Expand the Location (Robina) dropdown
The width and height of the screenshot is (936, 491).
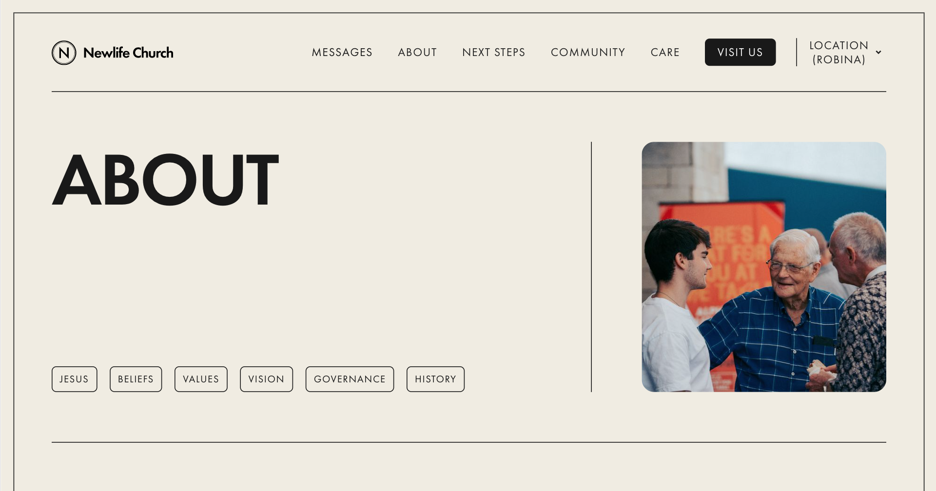click(845, 52)
